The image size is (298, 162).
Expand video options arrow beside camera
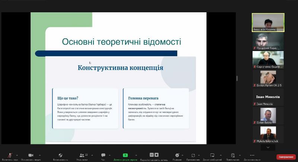(x=40, y=155)
